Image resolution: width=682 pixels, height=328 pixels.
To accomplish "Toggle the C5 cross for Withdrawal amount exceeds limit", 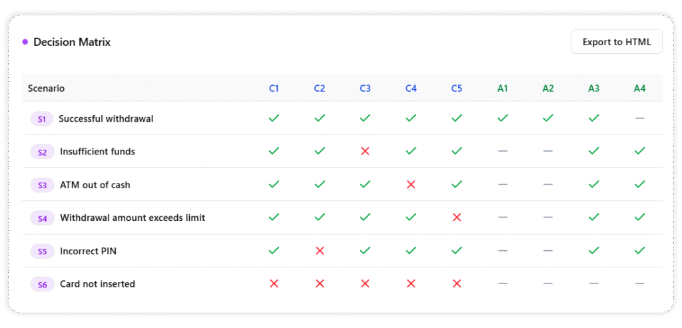I will [x=456, y=218].
